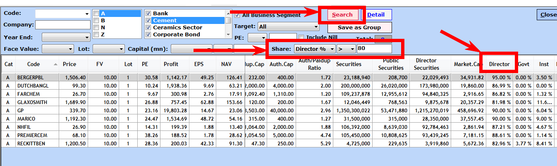Open the PE operator dropdown
Image resolution: width=557 pixels, height=166 pixels.
coord(263,38)
